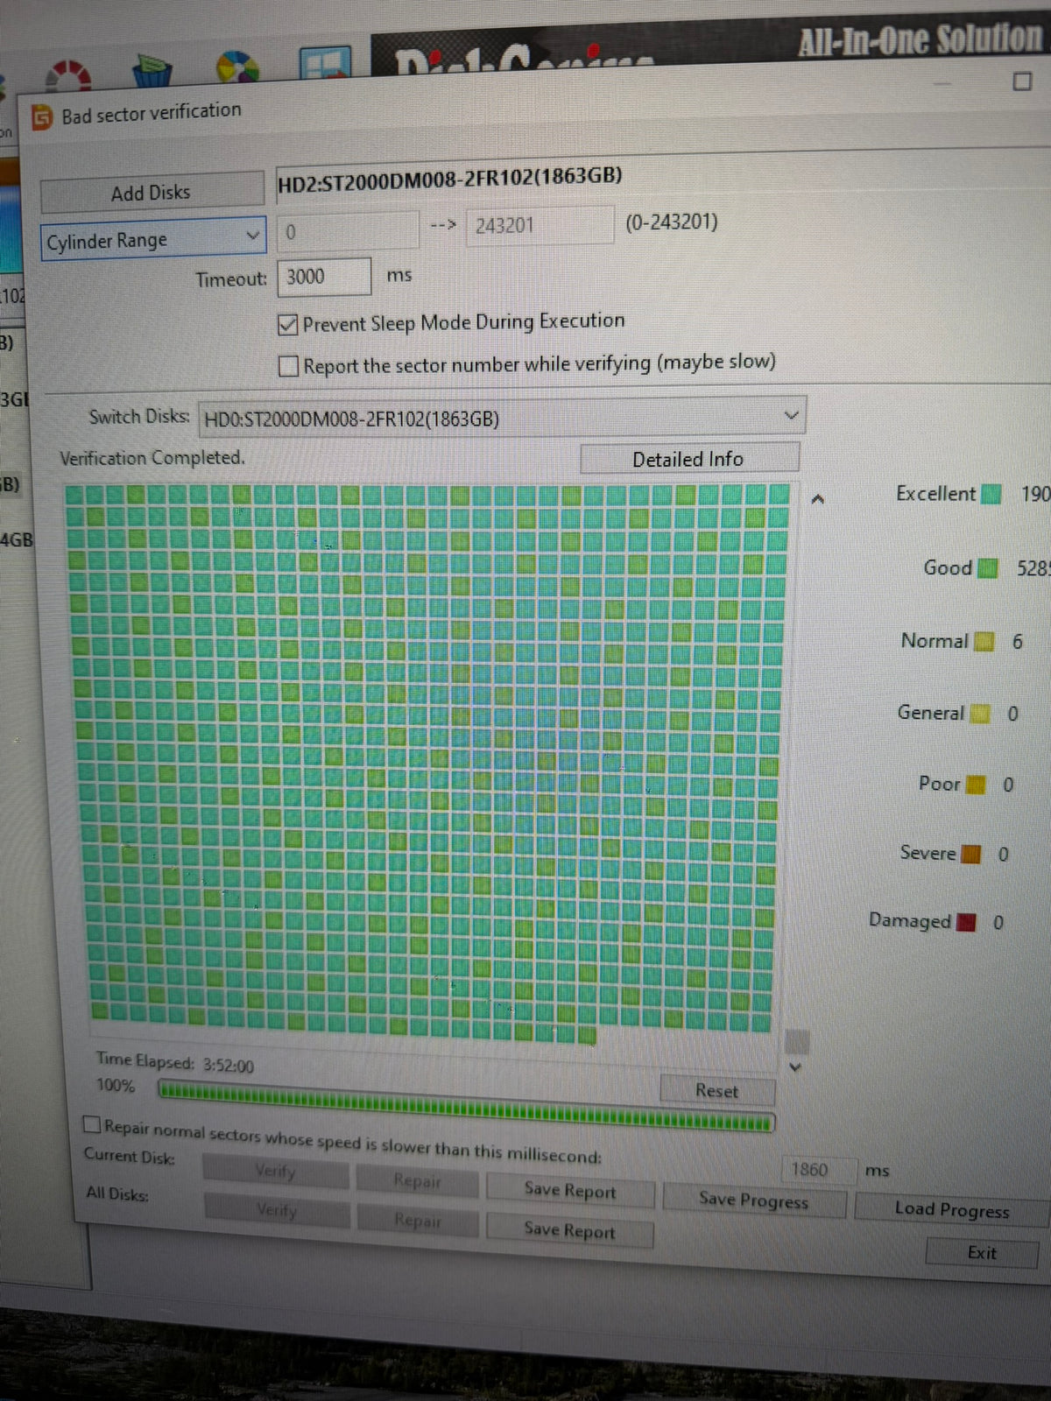
Task: Click the repair threshold field showing 1860
Action: [x=818, y=1169]
